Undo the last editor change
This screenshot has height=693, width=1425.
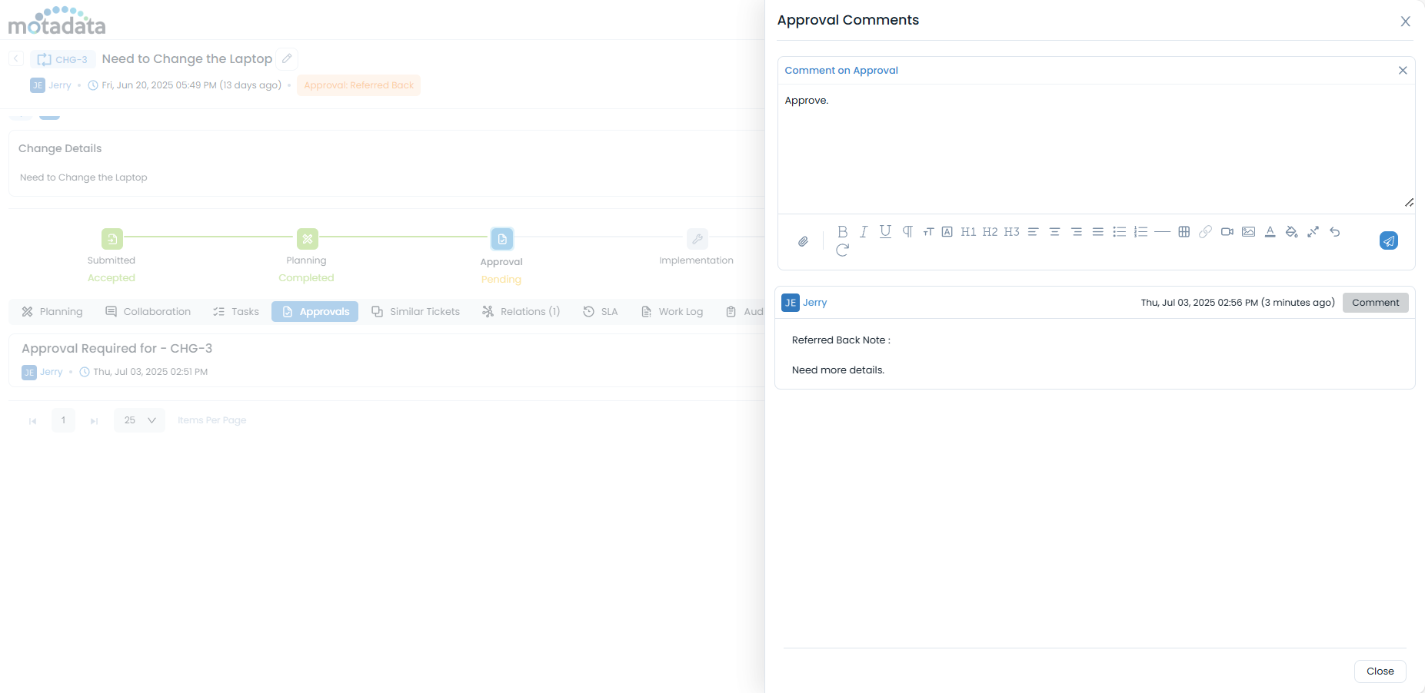[x=1336, y=231]
